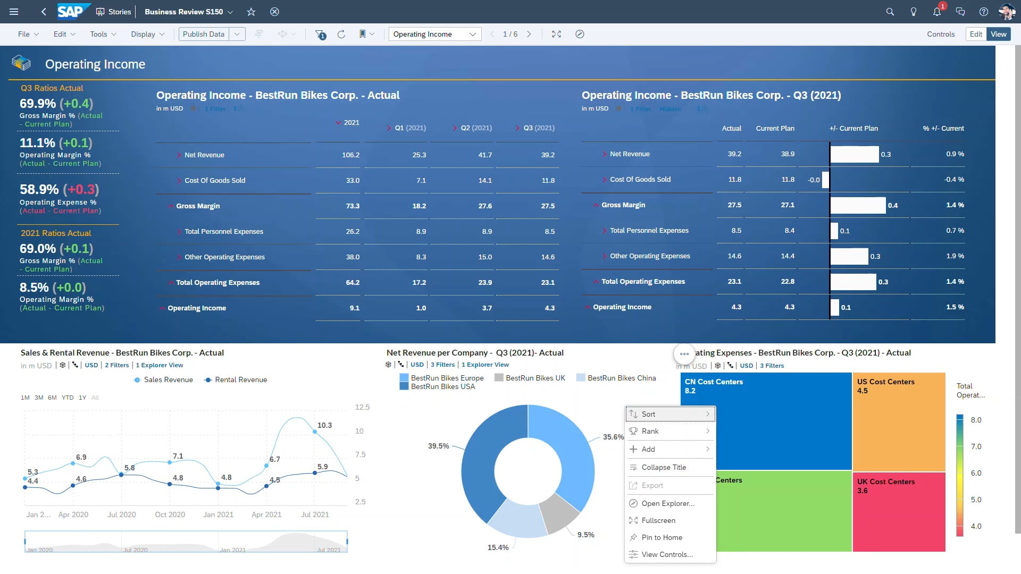Click the 1 Explorer View link
1021x574 pixels.
pyautogui.click(x=159, y=365)
